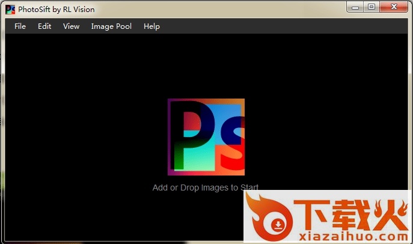Open the File menu

tap(20, 26)
